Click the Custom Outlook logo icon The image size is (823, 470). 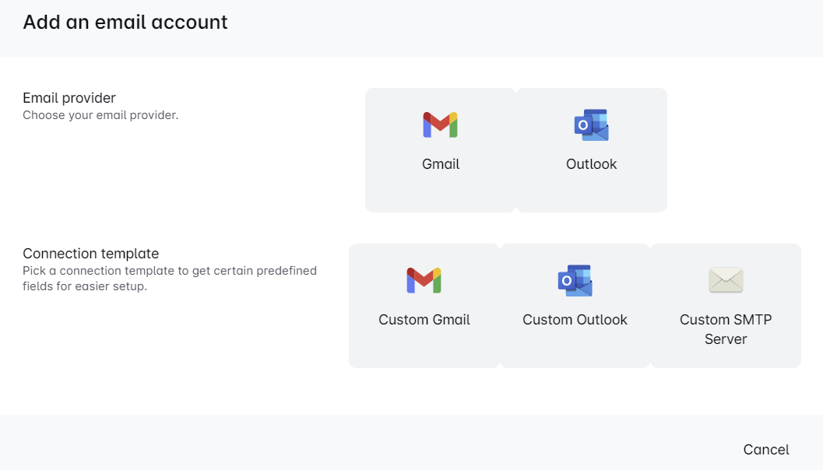point(575,280)
